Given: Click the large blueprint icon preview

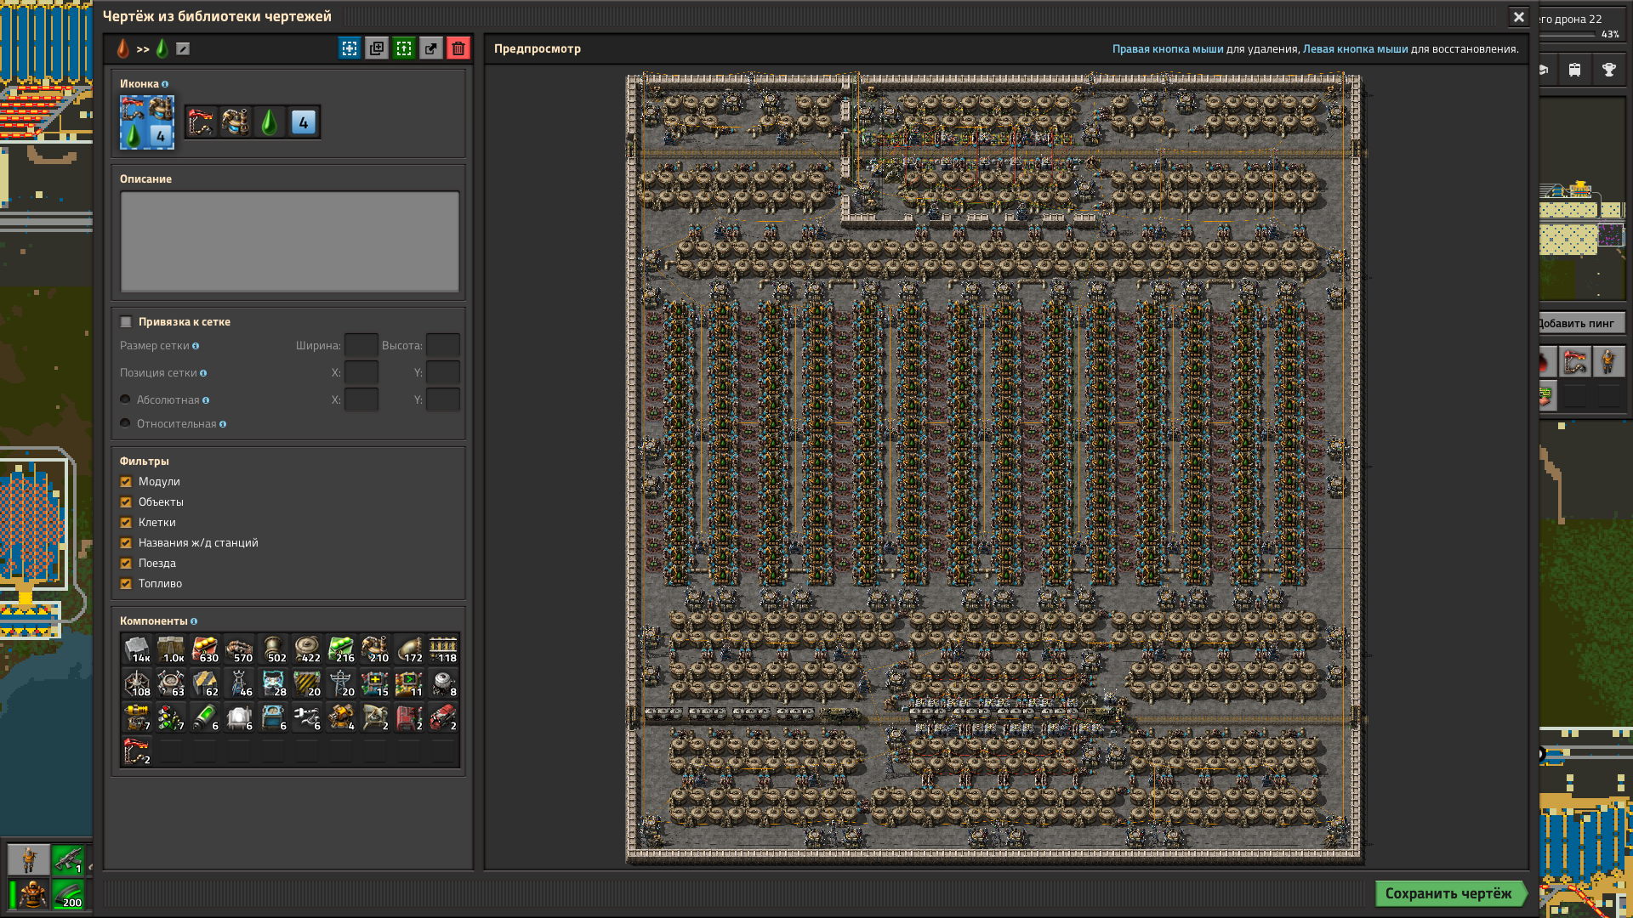Looking at the screenshot, I should [147, 122].
